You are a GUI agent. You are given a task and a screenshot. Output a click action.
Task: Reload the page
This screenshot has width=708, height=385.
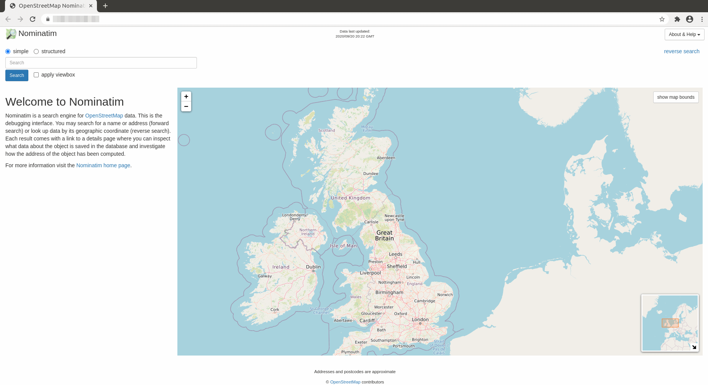(33, 19)
